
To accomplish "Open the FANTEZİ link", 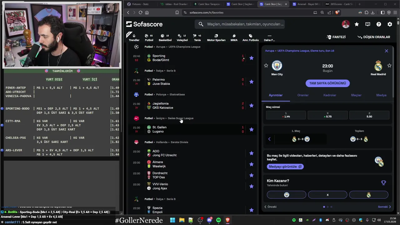I will click(336, 37).
